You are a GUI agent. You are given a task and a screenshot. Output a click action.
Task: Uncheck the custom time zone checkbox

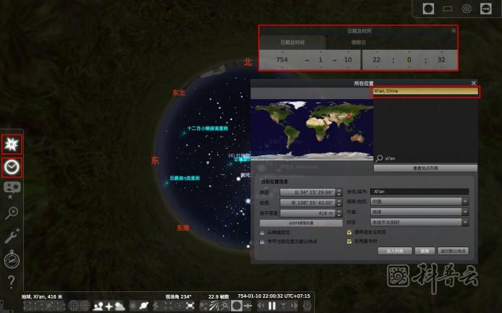tap(349, 232)
